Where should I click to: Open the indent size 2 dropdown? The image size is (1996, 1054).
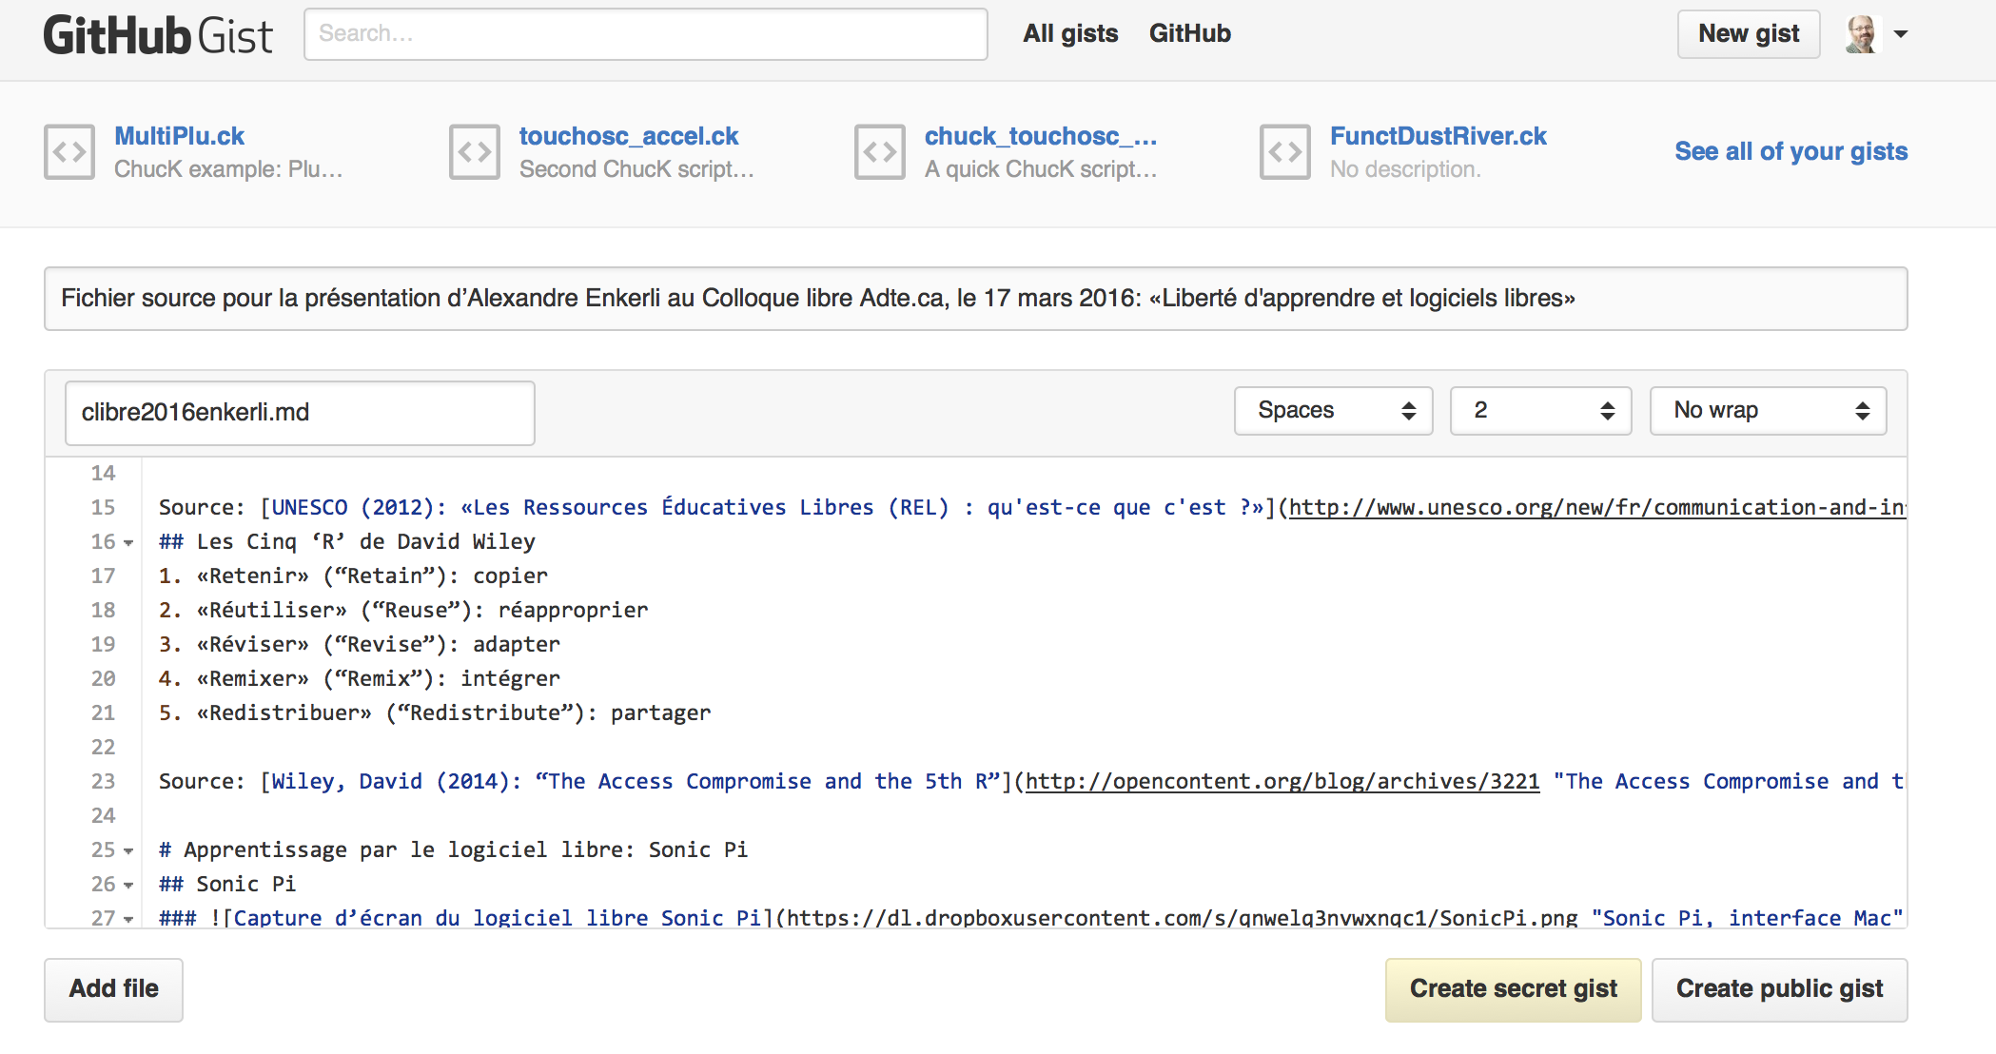point(1541,411)
